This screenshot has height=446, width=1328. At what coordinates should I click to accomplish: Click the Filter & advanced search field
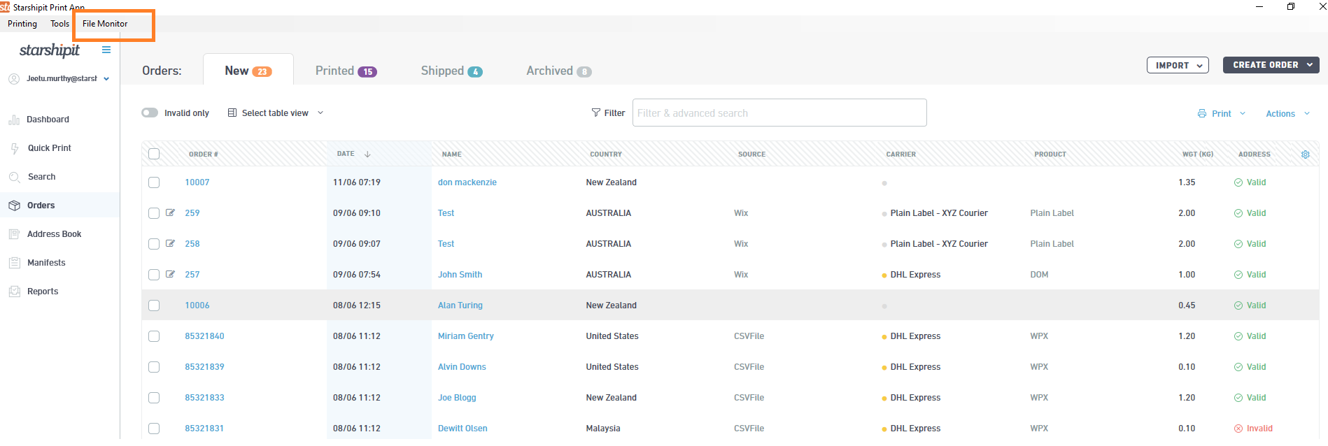point(779,113)
